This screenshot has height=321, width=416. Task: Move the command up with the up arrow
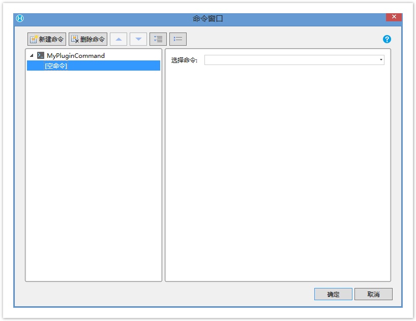[x=118, y=39]
